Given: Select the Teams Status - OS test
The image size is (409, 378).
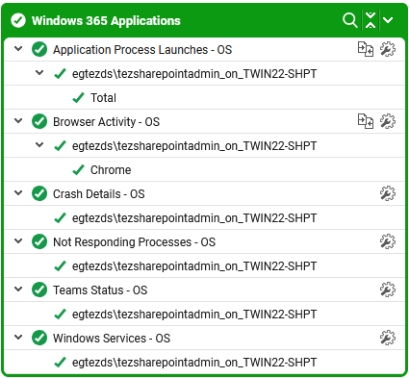Looking at the screenshot, I should click(x=100, y=290).
